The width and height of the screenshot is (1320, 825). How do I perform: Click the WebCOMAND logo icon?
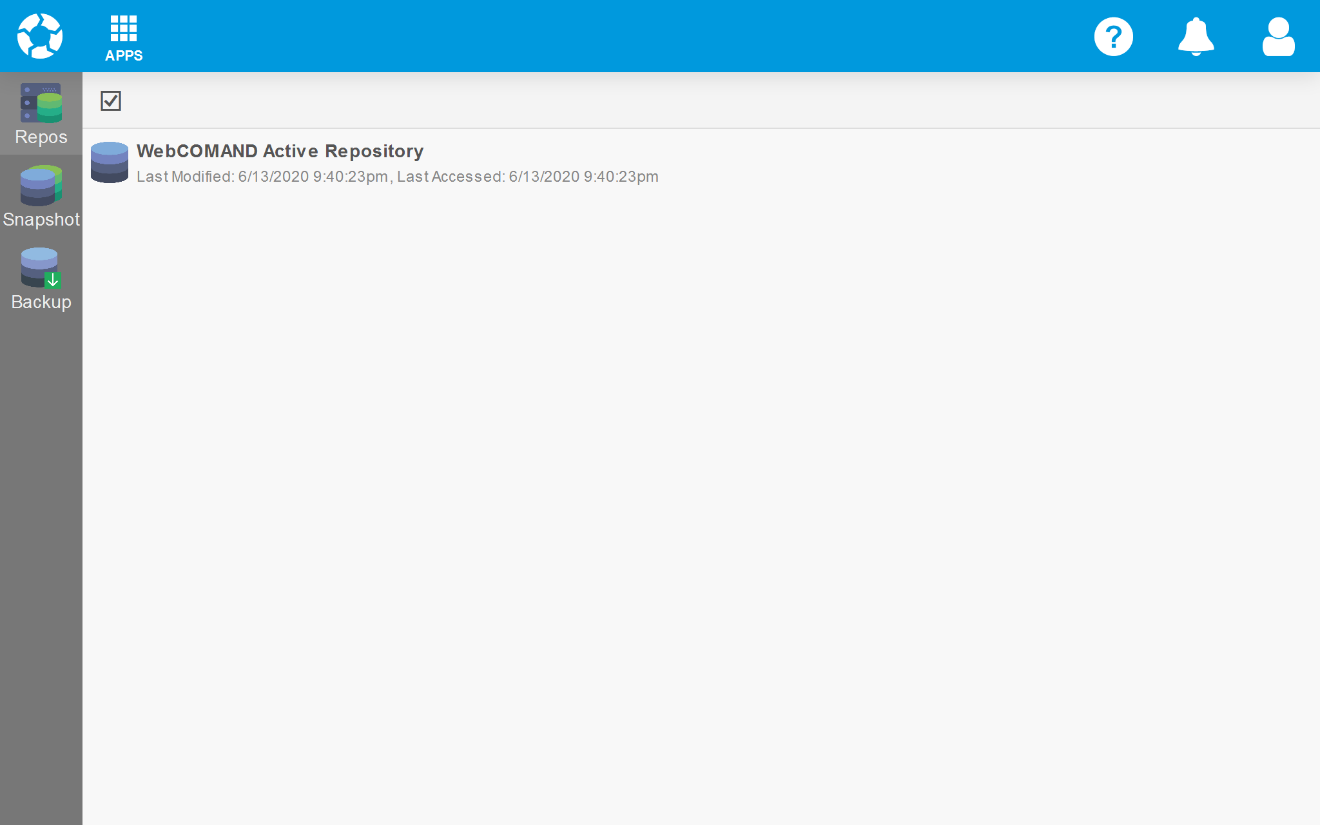click(40, 36)
